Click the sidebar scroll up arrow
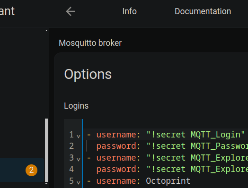Viewport: 248px width, 188px height. [x=46, y=31]
